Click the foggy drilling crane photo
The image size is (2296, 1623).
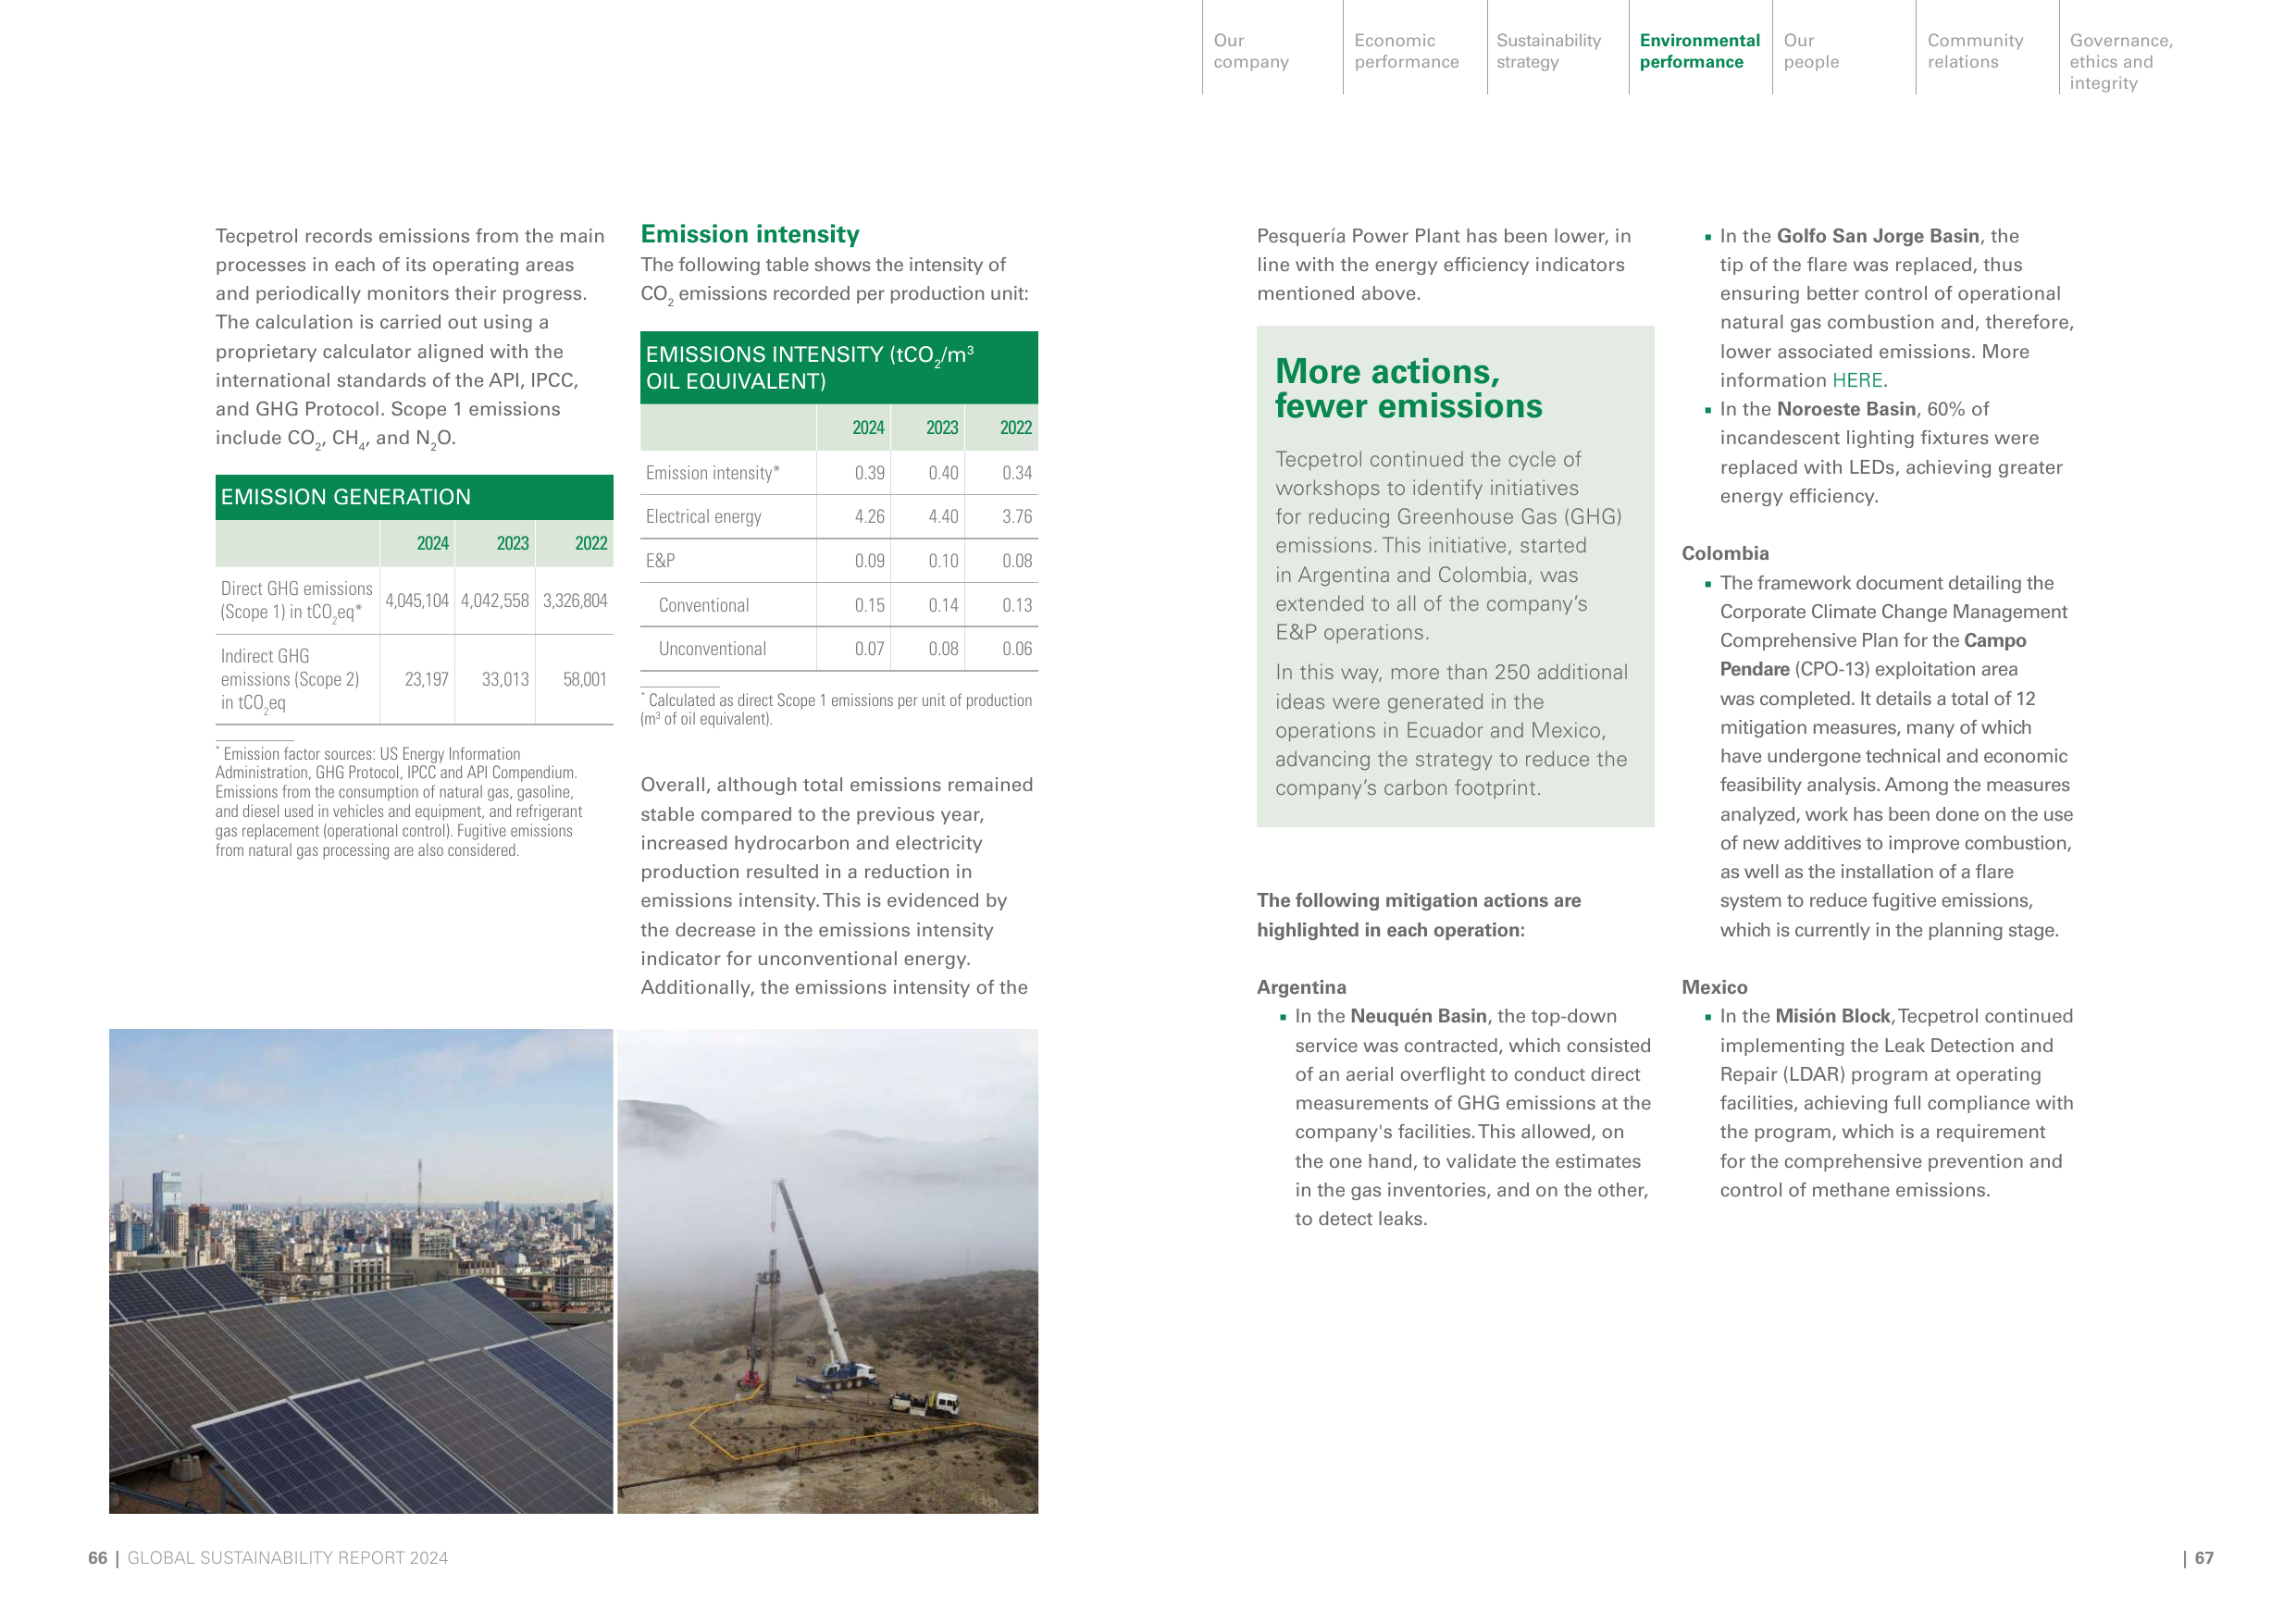[828, 1270]
